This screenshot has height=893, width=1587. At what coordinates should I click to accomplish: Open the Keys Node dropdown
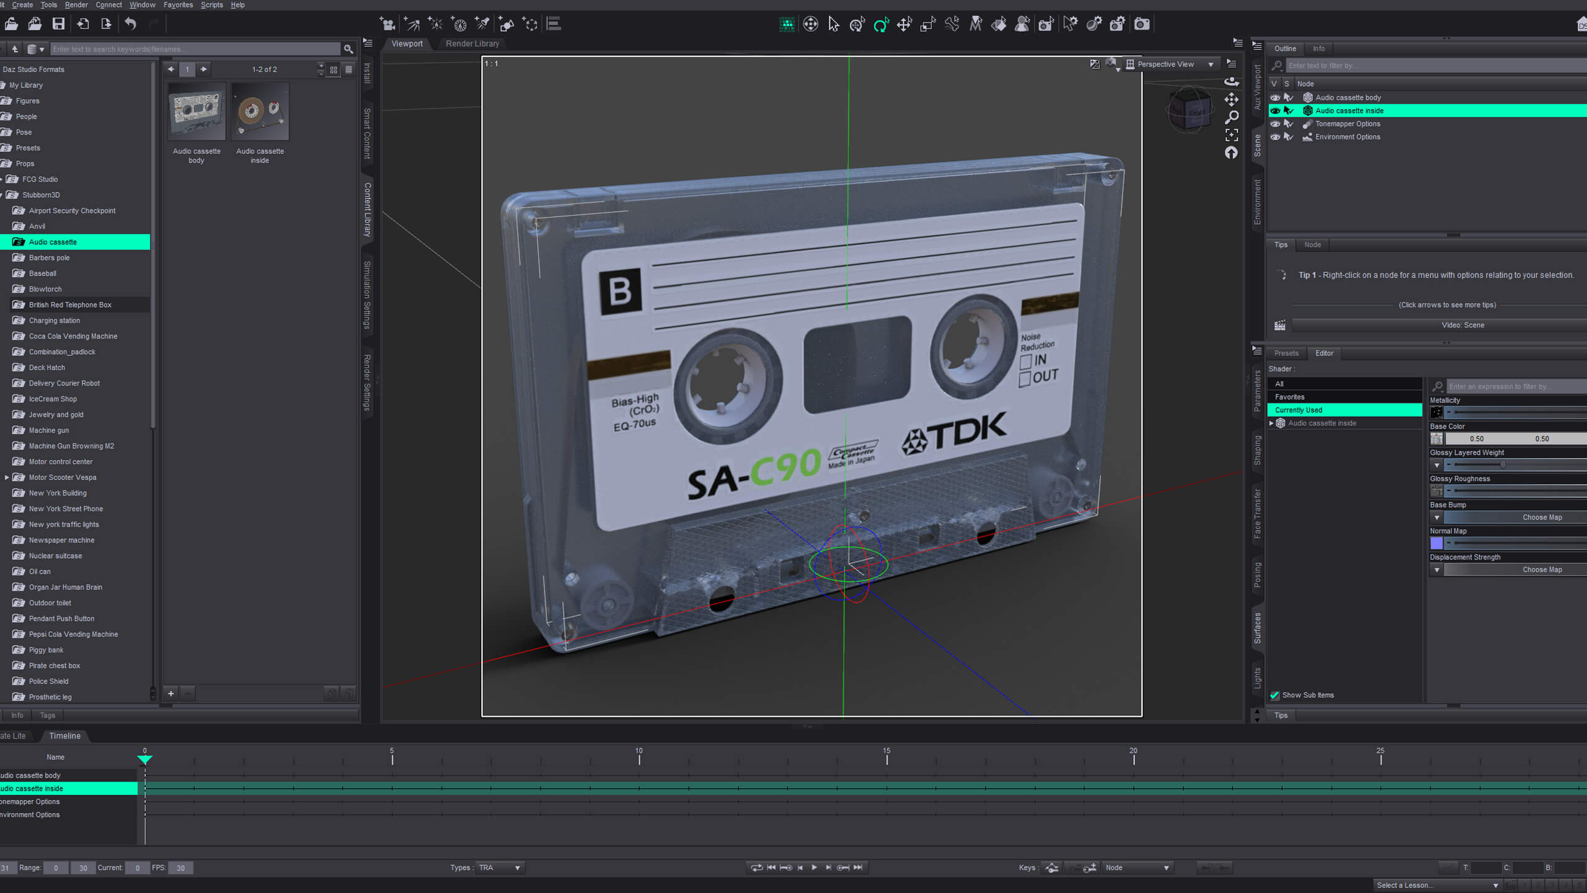coord(1137,868)
